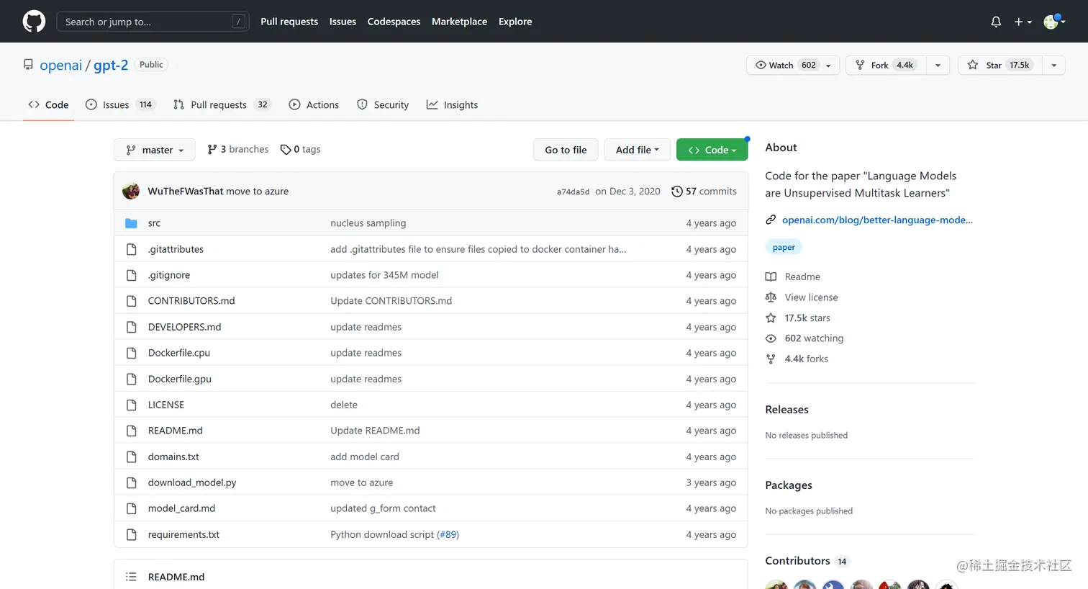The image size is (1088, 589).
Task: Open the README.md outline list icon
Action: pos(131,577)
